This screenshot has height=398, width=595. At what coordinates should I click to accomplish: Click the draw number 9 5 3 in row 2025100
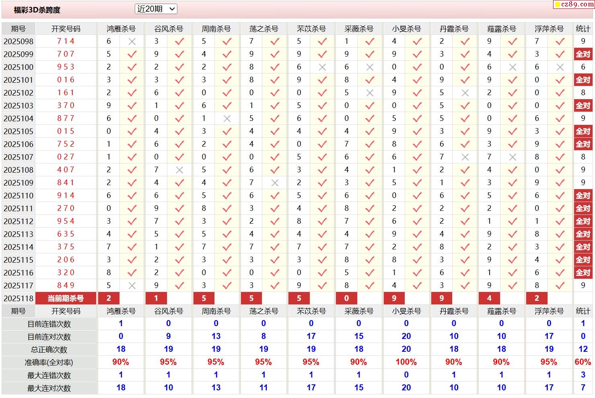coord(66,67)
